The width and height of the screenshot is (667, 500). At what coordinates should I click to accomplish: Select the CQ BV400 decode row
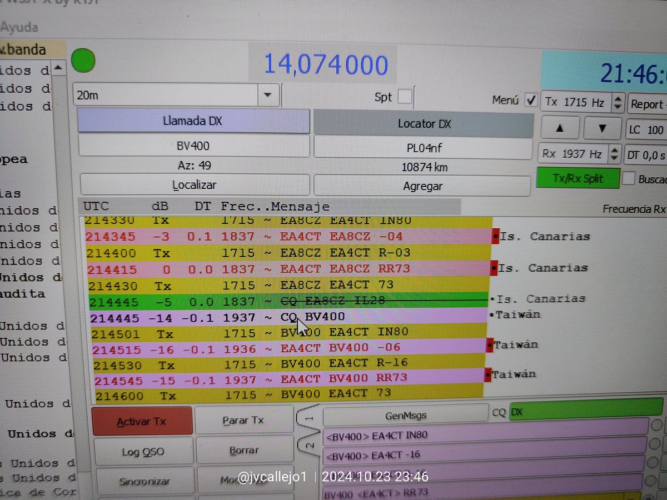[x=288, y=317]
